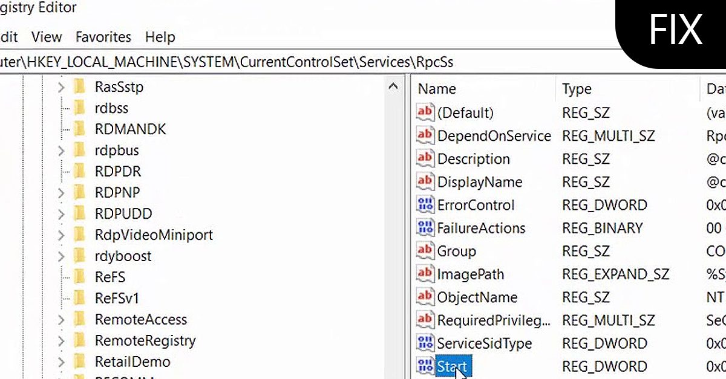726x379 pixels.
Task: Click the folder icon next to ReFS
Action: coord(79,277)
